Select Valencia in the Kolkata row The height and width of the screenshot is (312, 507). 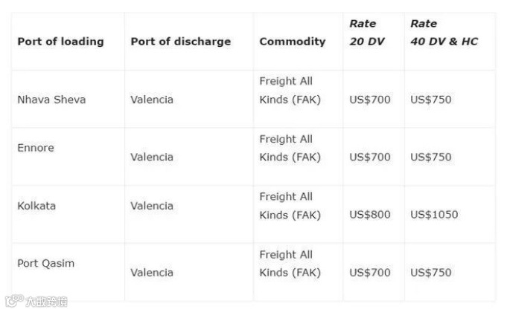pos(152,206)
